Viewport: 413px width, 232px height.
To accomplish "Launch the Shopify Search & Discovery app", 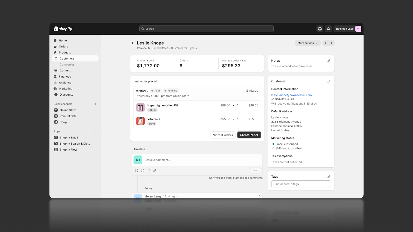I will (x=75, y=144).
